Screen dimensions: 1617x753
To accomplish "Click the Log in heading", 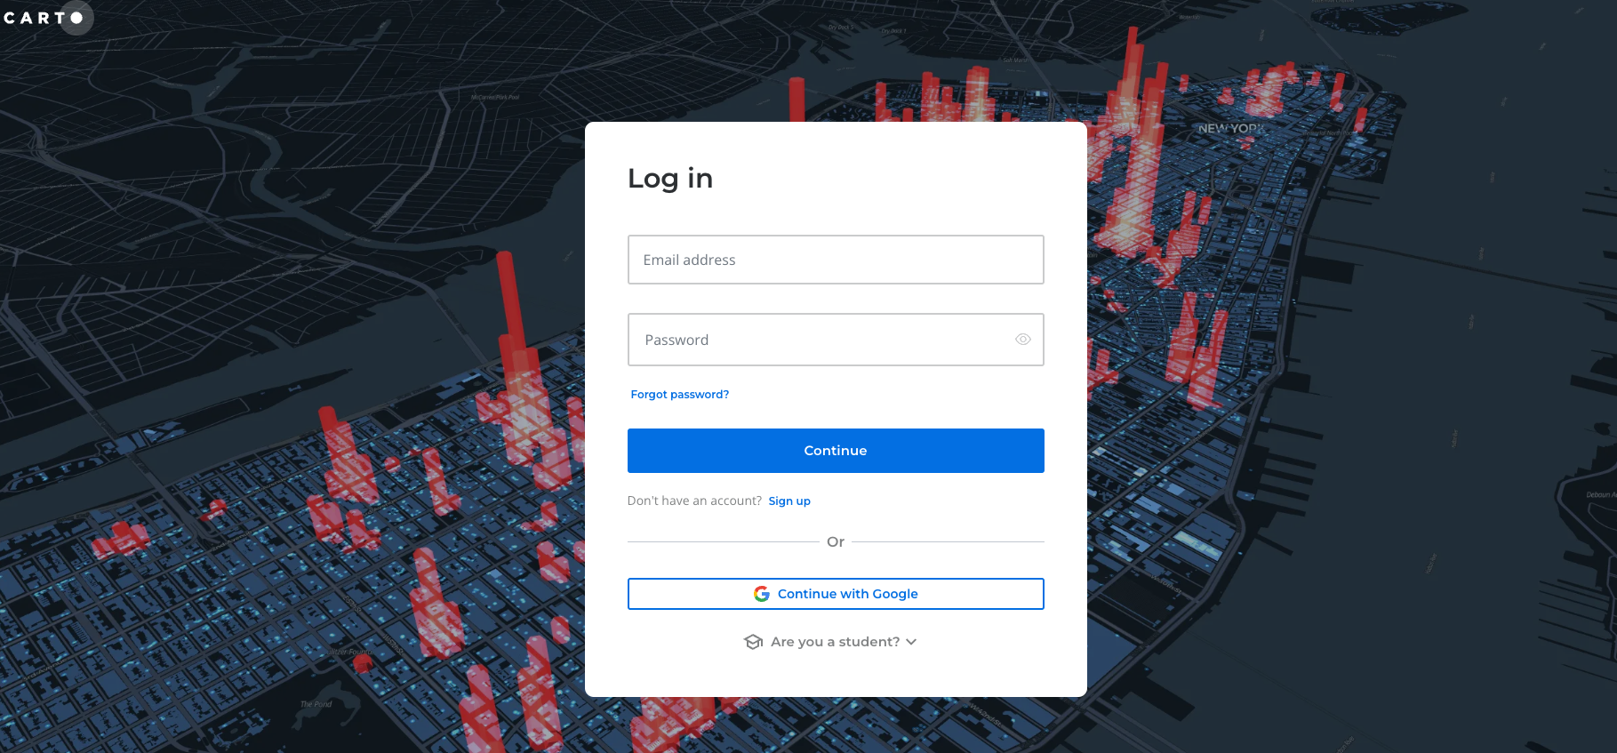I will point(670,179).
